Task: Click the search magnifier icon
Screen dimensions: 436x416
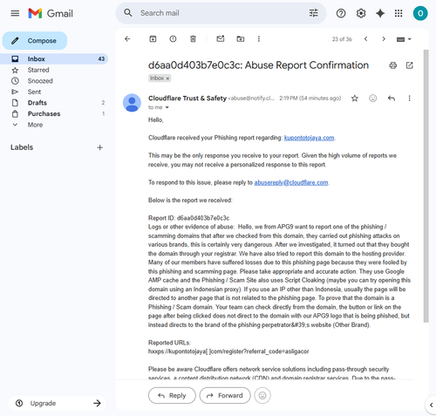Action: click(128, 13)
